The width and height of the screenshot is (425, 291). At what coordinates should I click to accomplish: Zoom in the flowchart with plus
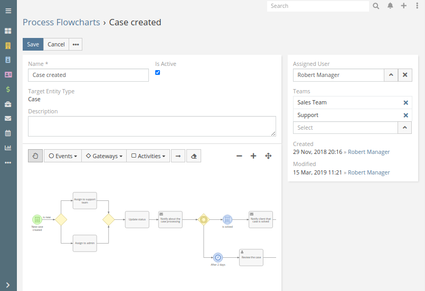(x=253, y=156)
